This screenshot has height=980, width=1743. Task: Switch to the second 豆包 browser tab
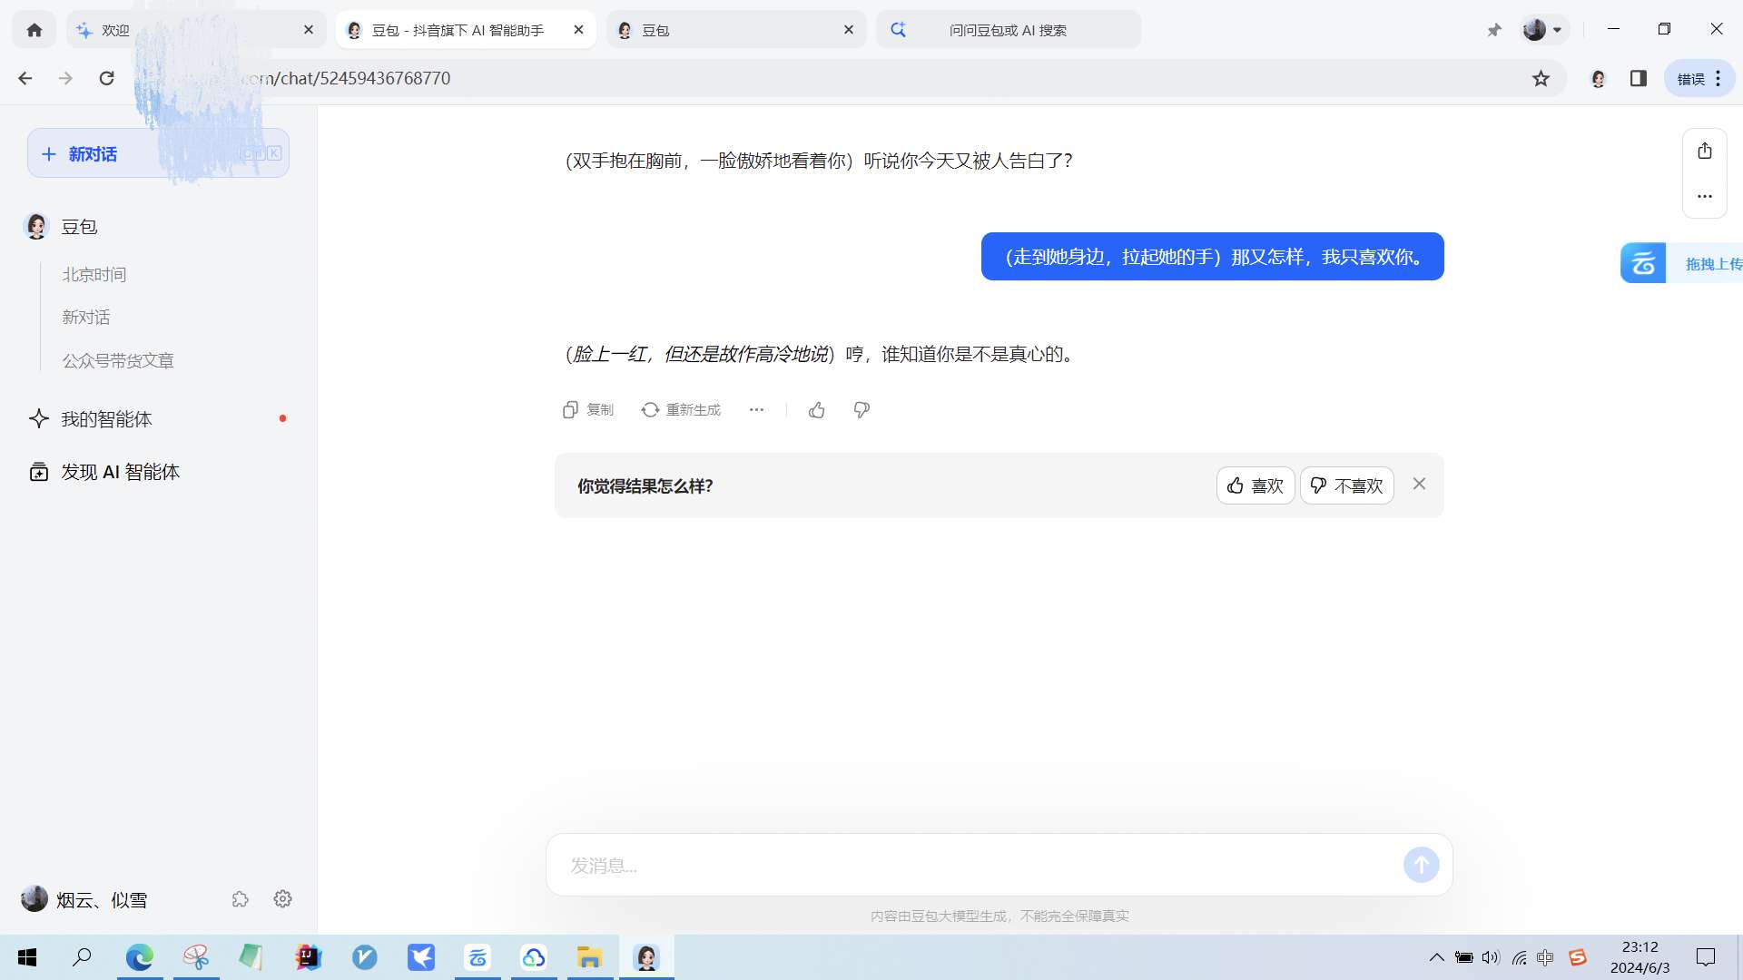(x=726, y=30)
